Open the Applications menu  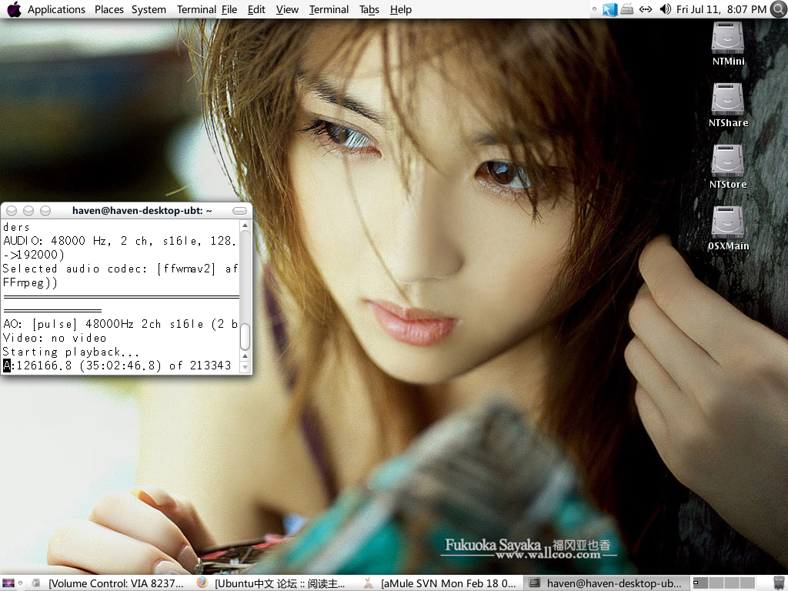tap(56, 9)
